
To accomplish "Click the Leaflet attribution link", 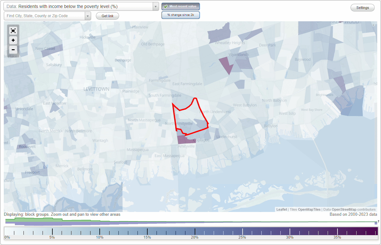I will [x=281, y=209].
